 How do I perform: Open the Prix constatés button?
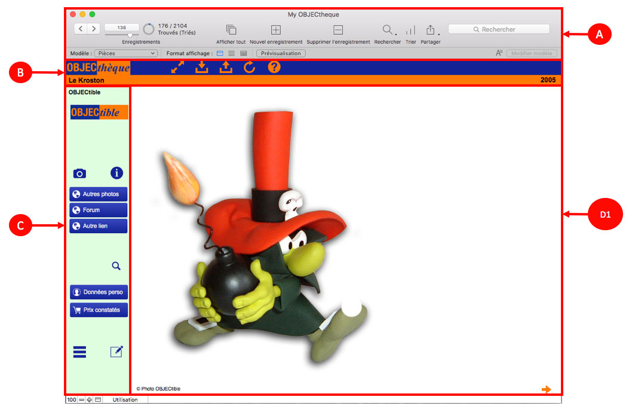99,310
